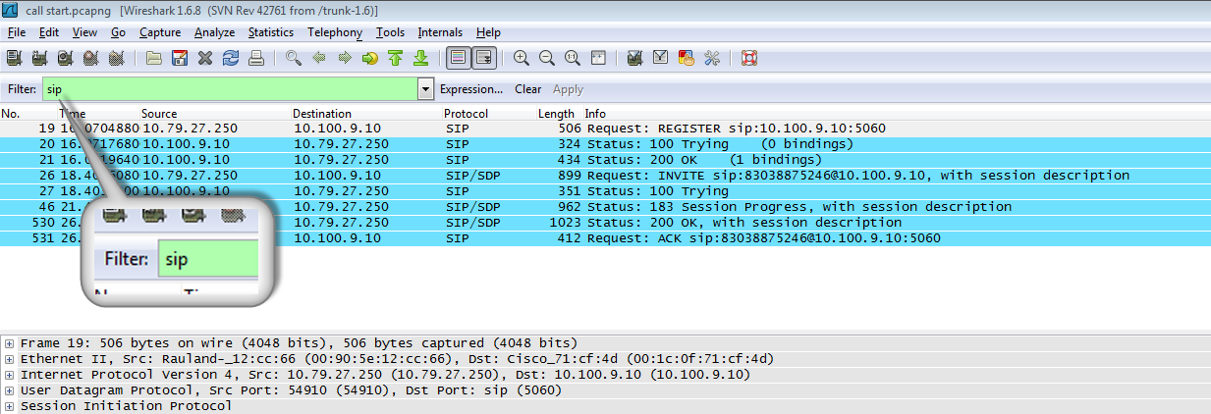Open Help using the lifebuoy icon

[x=748, y=58]
